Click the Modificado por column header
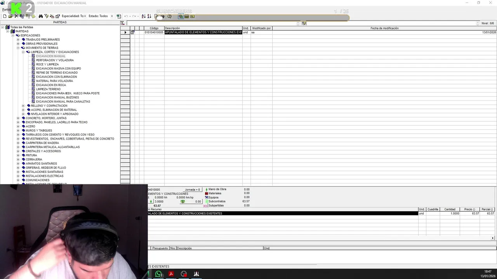Viewport: 497px width, 279px height. [x=261, y=28]
